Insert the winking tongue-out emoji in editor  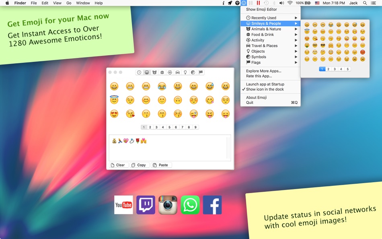(194, 114)
